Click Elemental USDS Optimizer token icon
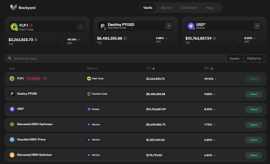 tap(12, 155)
